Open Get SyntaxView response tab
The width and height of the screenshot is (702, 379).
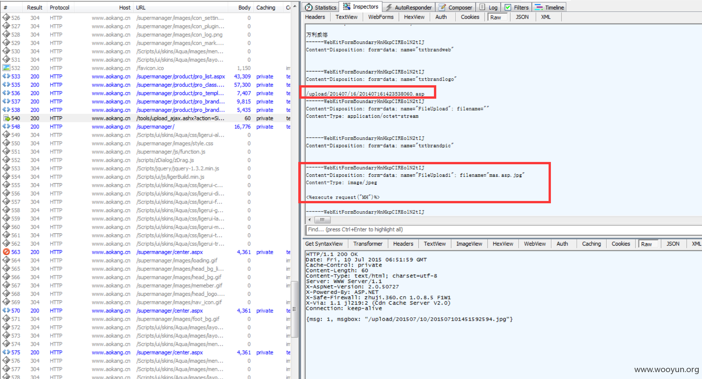[324, 244]
